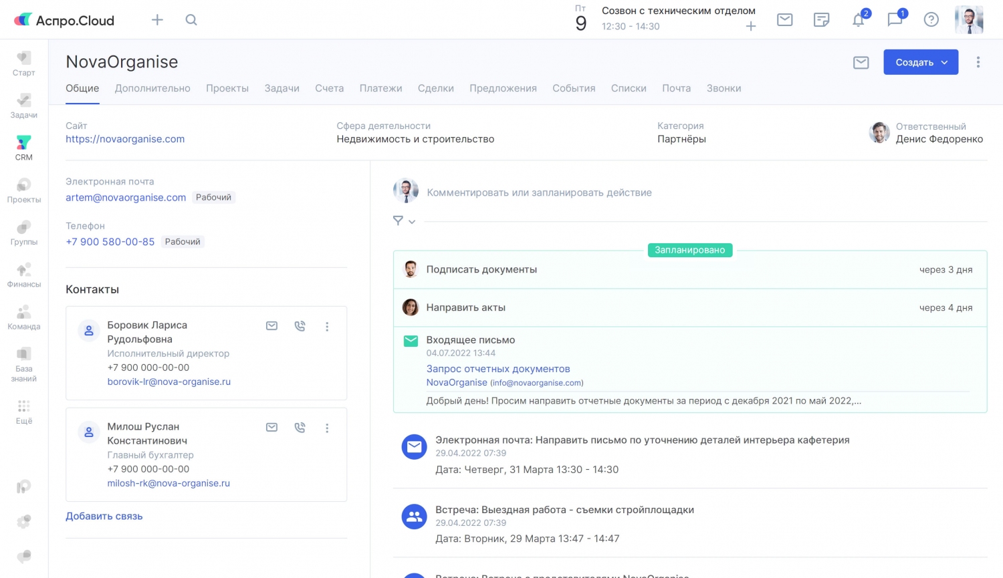Click the Добавить связь link
This screenshot has height=578, width=1003.
104,516
